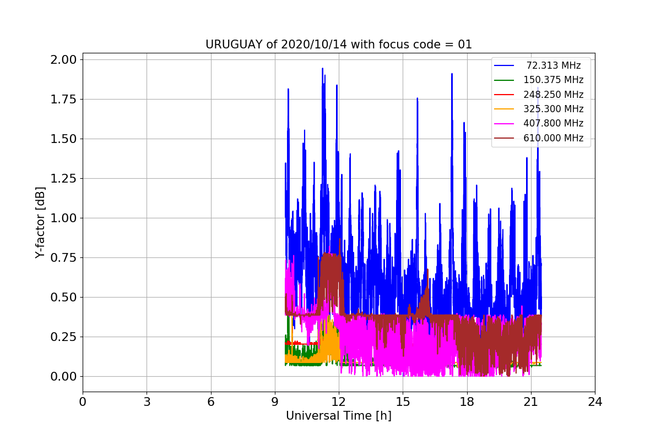The height and width of the screenshot is (440, 661).
Task: Click the x-axis tick label 24
Action: click(x=595, y=402)
